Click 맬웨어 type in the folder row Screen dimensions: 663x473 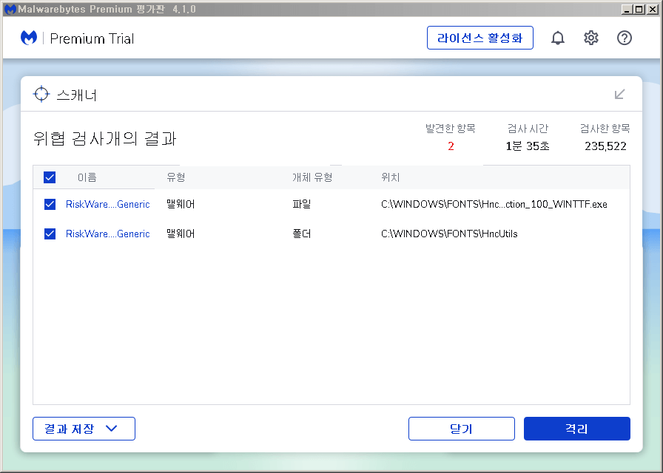181,234
